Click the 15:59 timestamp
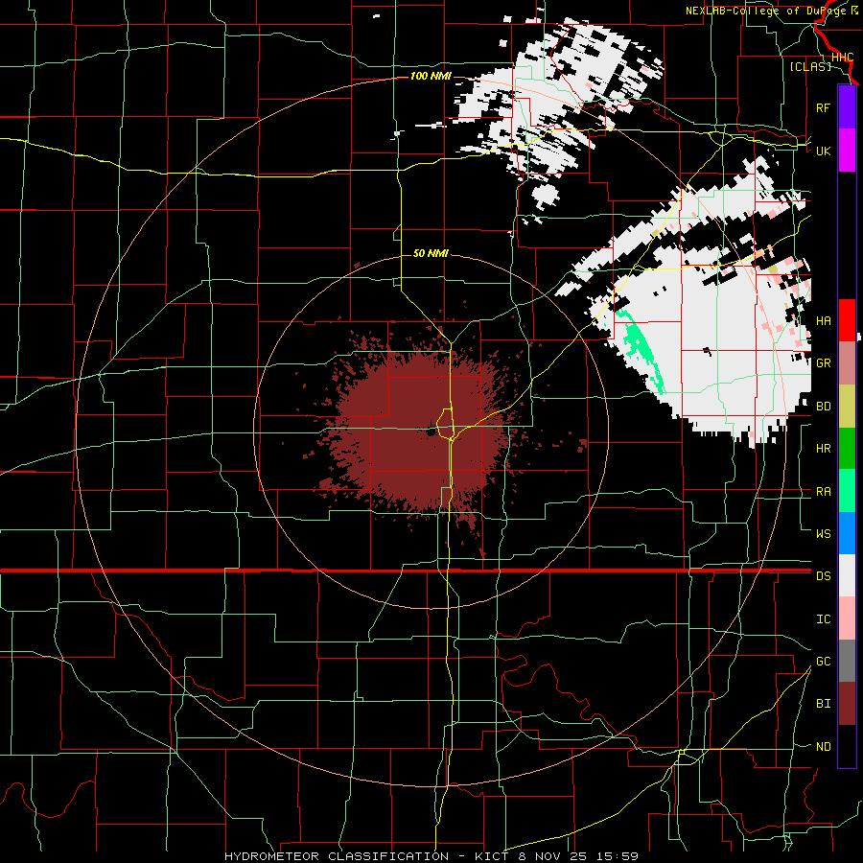This screenshot has width=863, height=863. (616, 856)
